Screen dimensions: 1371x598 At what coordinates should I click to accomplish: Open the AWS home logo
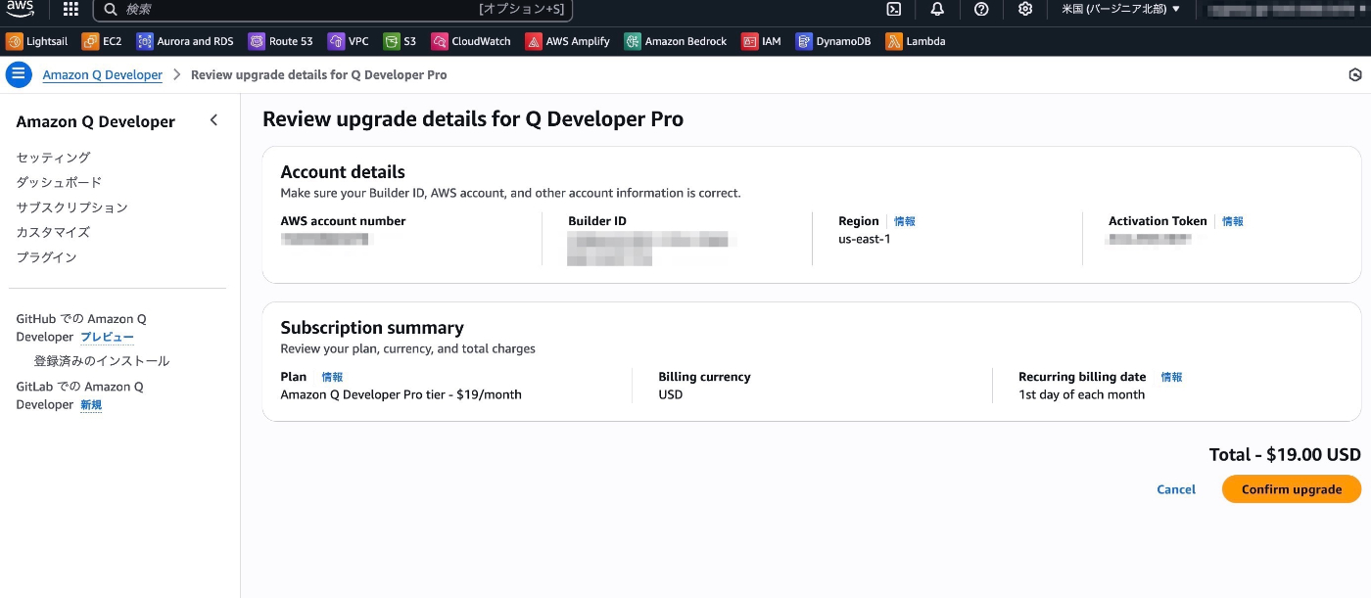[x=21, y=8]
